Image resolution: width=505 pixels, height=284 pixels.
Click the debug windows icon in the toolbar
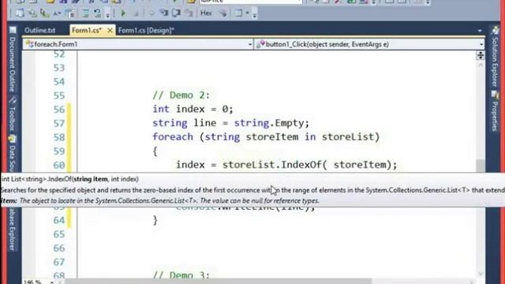pos(238,13)
